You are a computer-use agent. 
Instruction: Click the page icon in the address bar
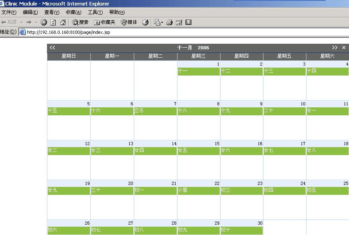(x=22, y=32)
